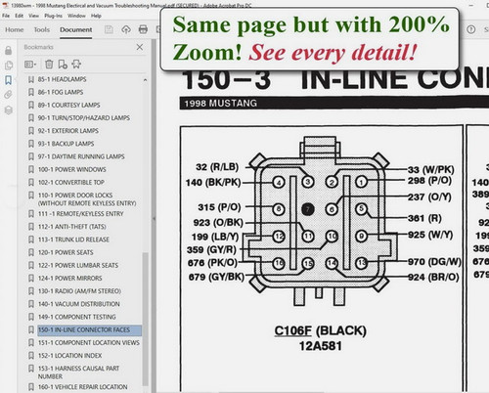The height and width of the screenshot is (393, 489).
Task: Open bookmark 151-1 COMPONENT LOCATION VIEWS
Action: click(x=89, y=342)
